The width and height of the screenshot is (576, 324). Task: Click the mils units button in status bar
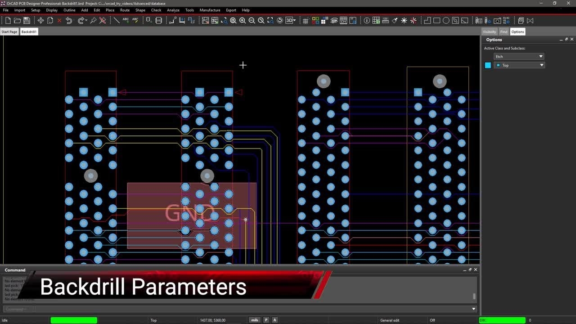tap(254, 320)
